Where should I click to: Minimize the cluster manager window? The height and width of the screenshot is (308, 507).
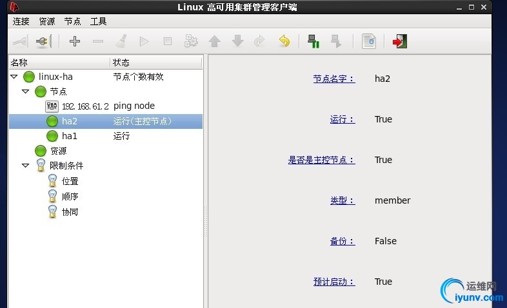[459, 7]
